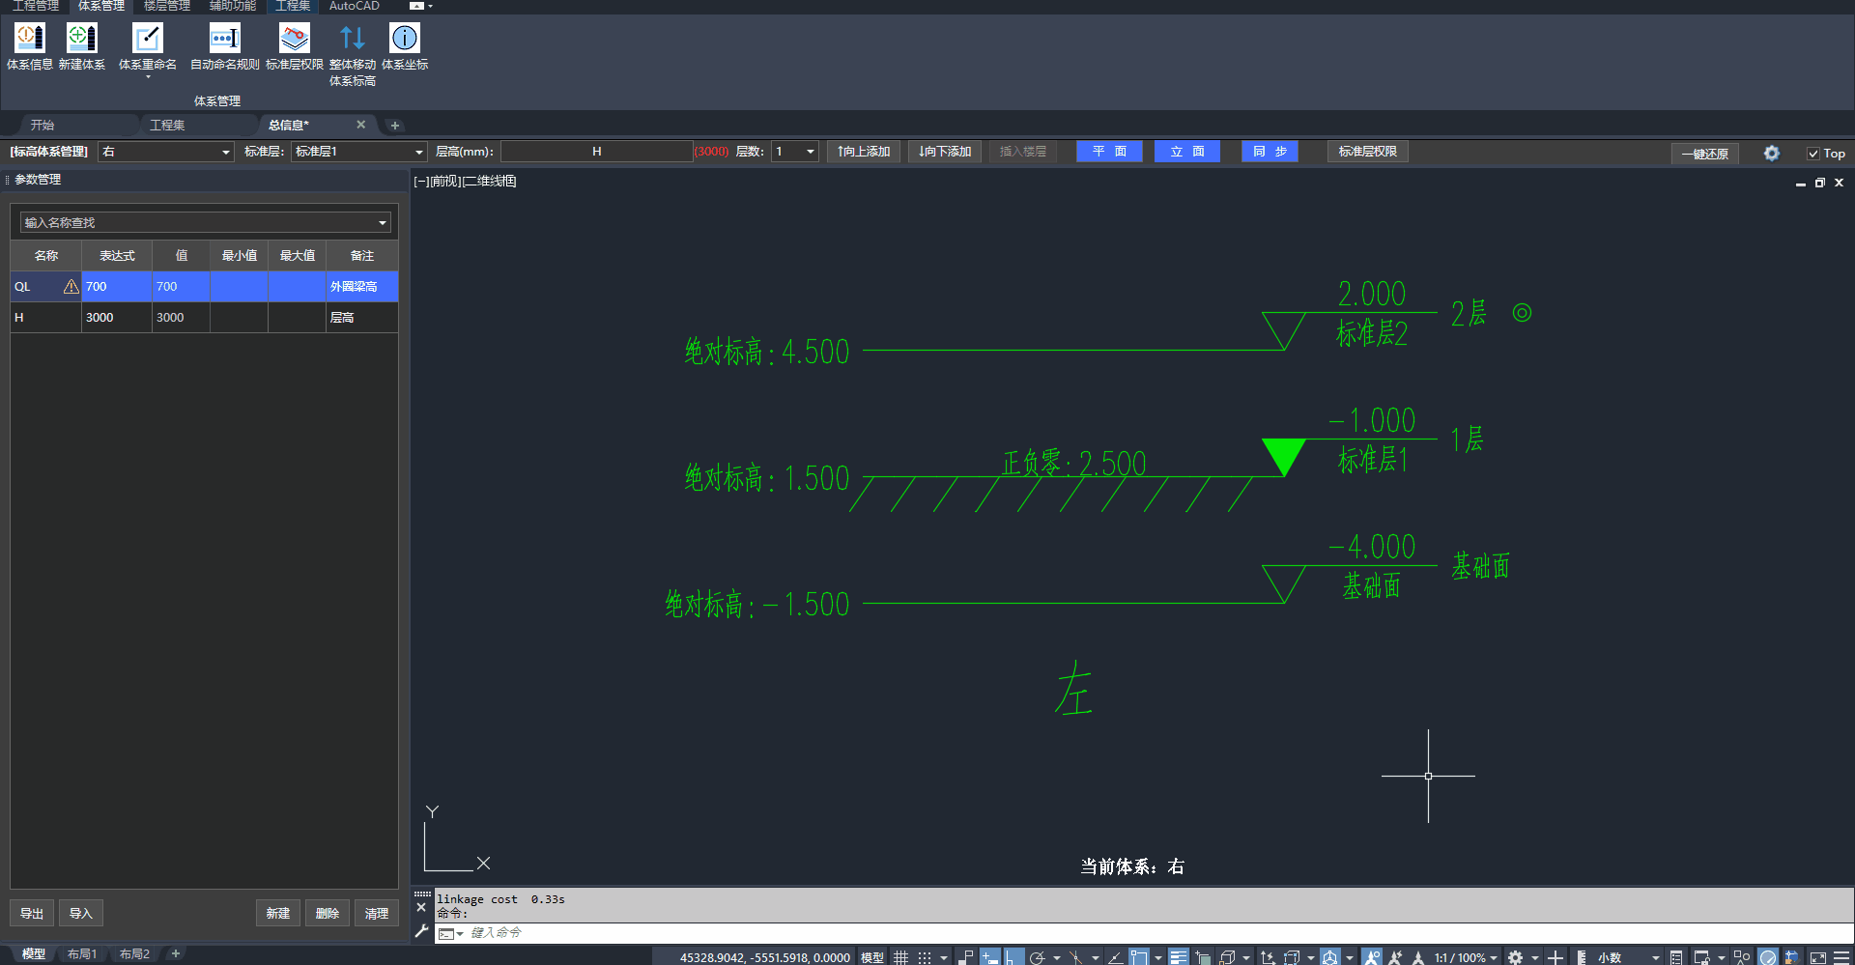This screenshot has width=1855, height=965.
Task: Toggle ortho mode in status bar
Action: coord(1012,957)
